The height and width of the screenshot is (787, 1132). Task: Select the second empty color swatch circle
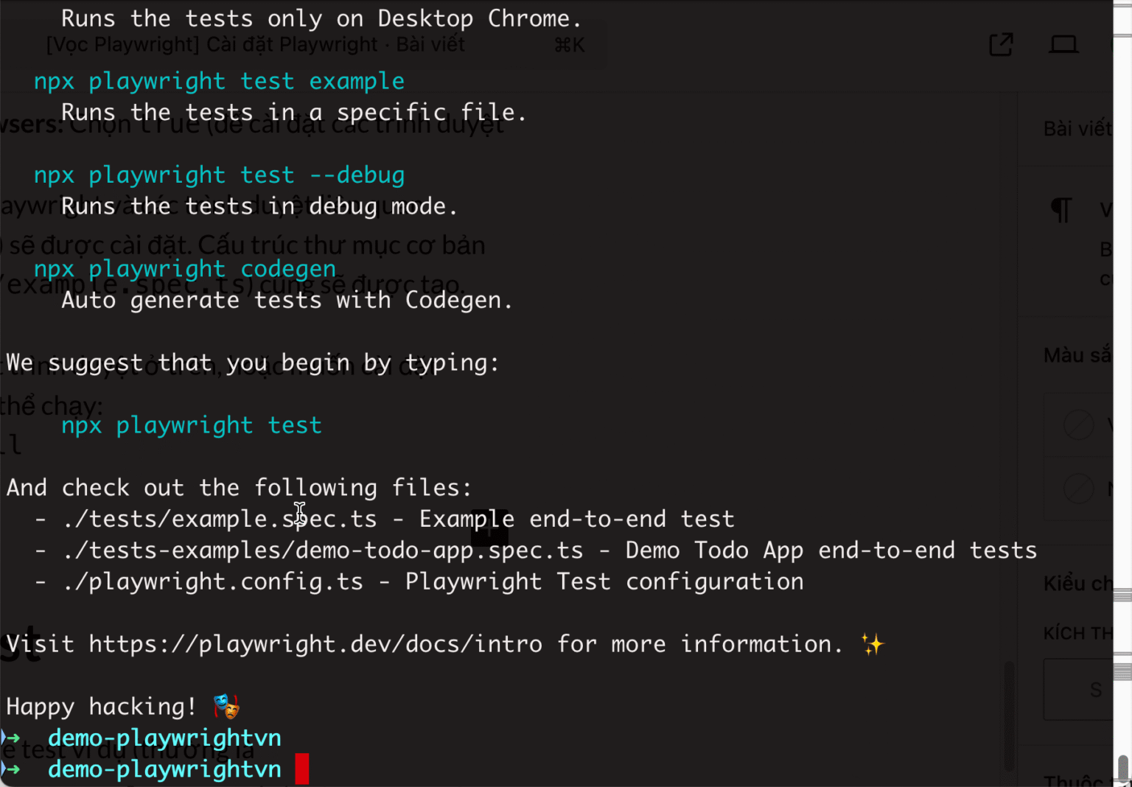(1079, 489)
